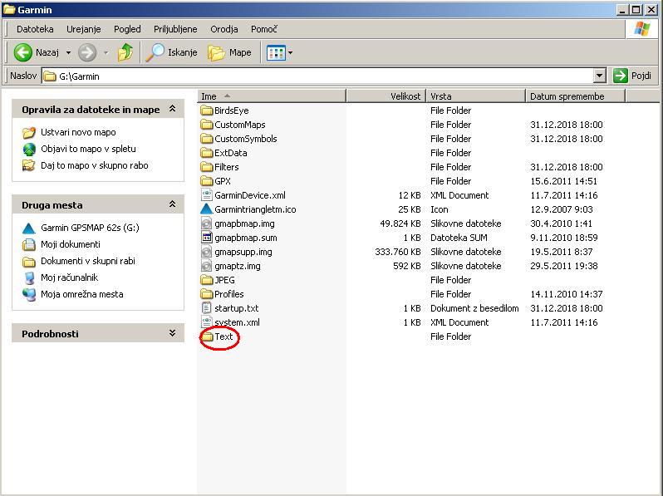663x496 pixels.
Task: Open the forward history dropdown arrow
Action: pos(106,53)
